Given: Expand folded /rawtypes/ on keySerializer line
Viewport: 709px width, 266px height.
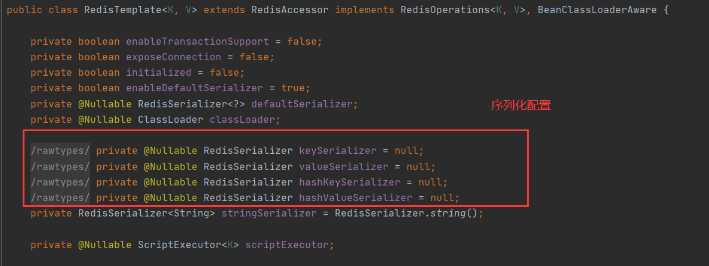Looking at the screenshot, I should [60, 151].
